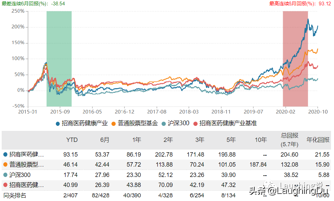The image size is (334, 201).
Task: Select the 总回报 (5.7年) column header
Action: click(x=289, y=140)
